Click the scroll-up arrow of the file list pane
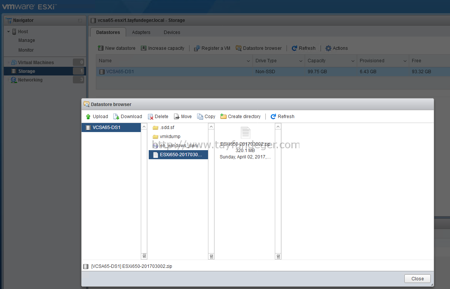 point(211,126)
